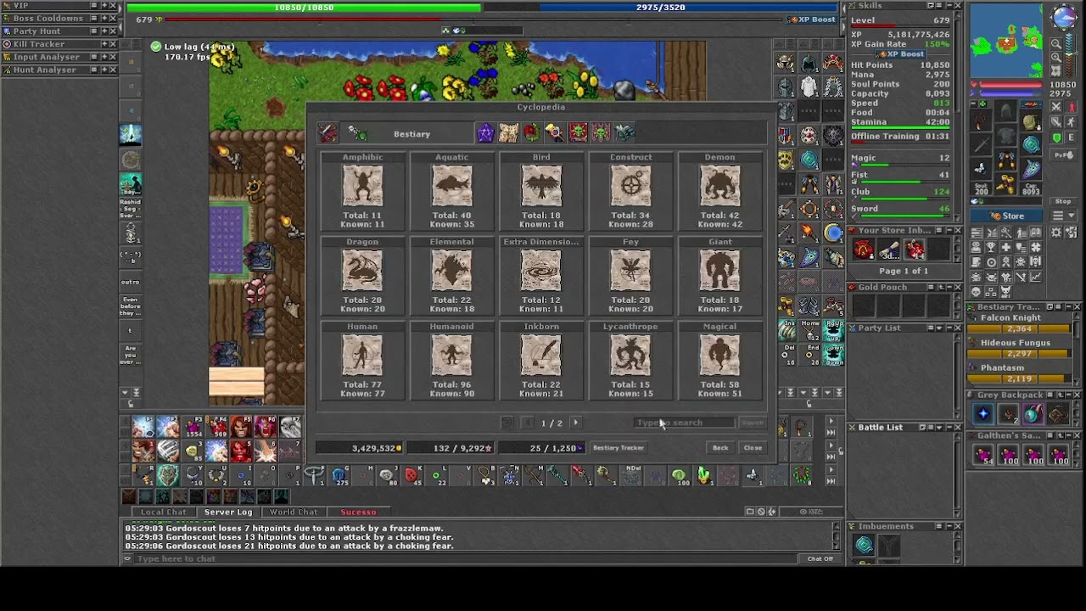Go to the next Bestiary page arrow
This screenshot has height=611, width=1086.
[x=575, y=423]
